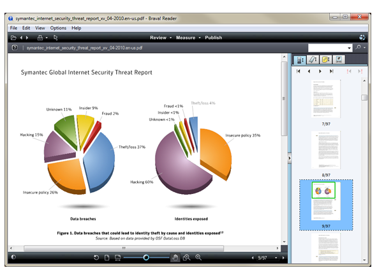Switch to the bookmarks panel tab
The width and height of the screenshot is (377, 270).
click(x=313, y=59)
